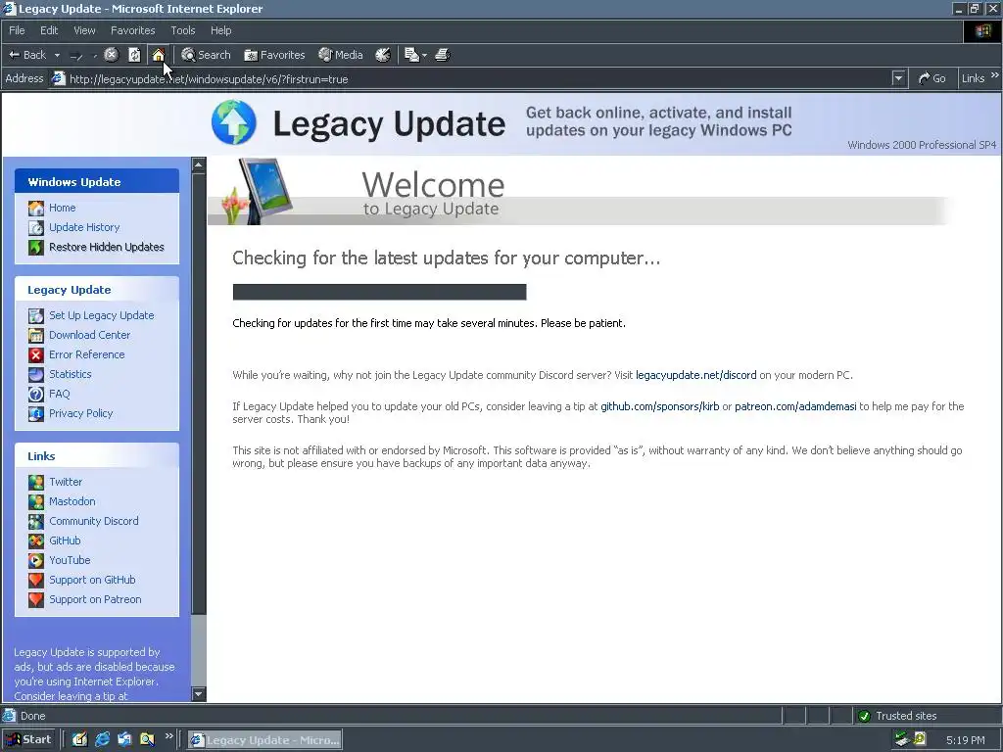The image size is (1003, 752).
Task: Click the heart icon beside Support on GitHub
Action: click(x=36, y=580)
